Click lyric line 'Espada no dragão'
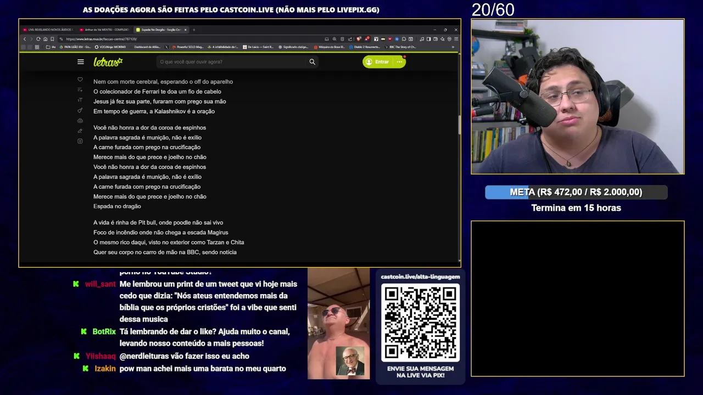 (x=117, y=206)
